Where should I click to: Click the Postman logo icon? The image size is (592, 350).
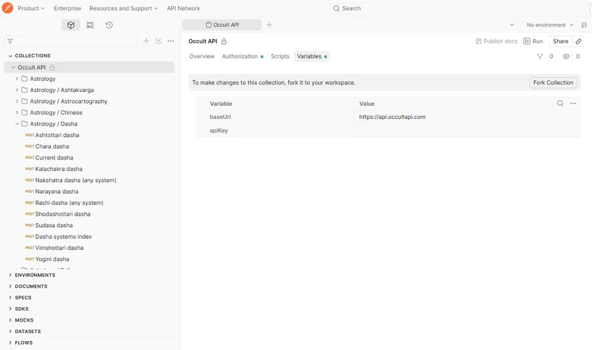pyautogui.click(x=8, y=8)
